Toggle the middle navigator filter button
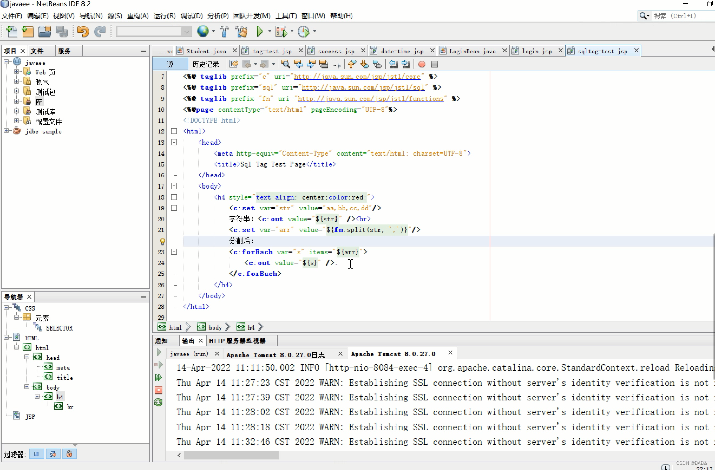Image resolution: width=715 pixels, height=470 pixels. 53,454
